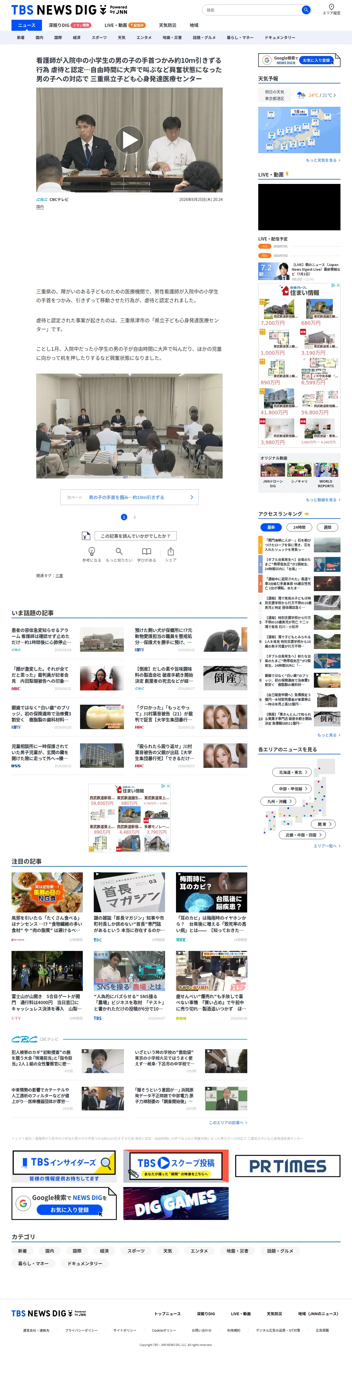Expand 九州・沖縄 area news
The image size is (352, 1383).
tap(279, 801)
